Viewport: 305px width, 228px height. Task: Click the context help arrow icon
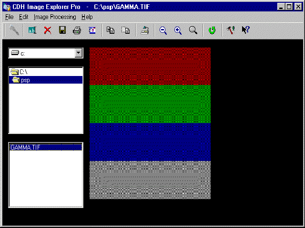pyautogui.click(x=245, y=30)
